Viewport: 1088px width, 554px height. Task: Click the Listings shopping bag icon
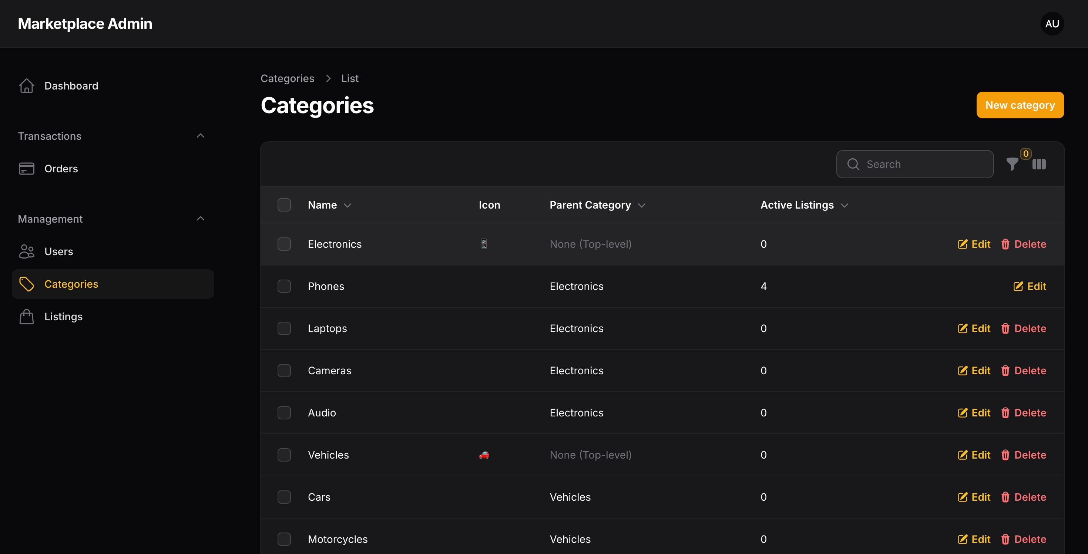click(x=27, y=317)
